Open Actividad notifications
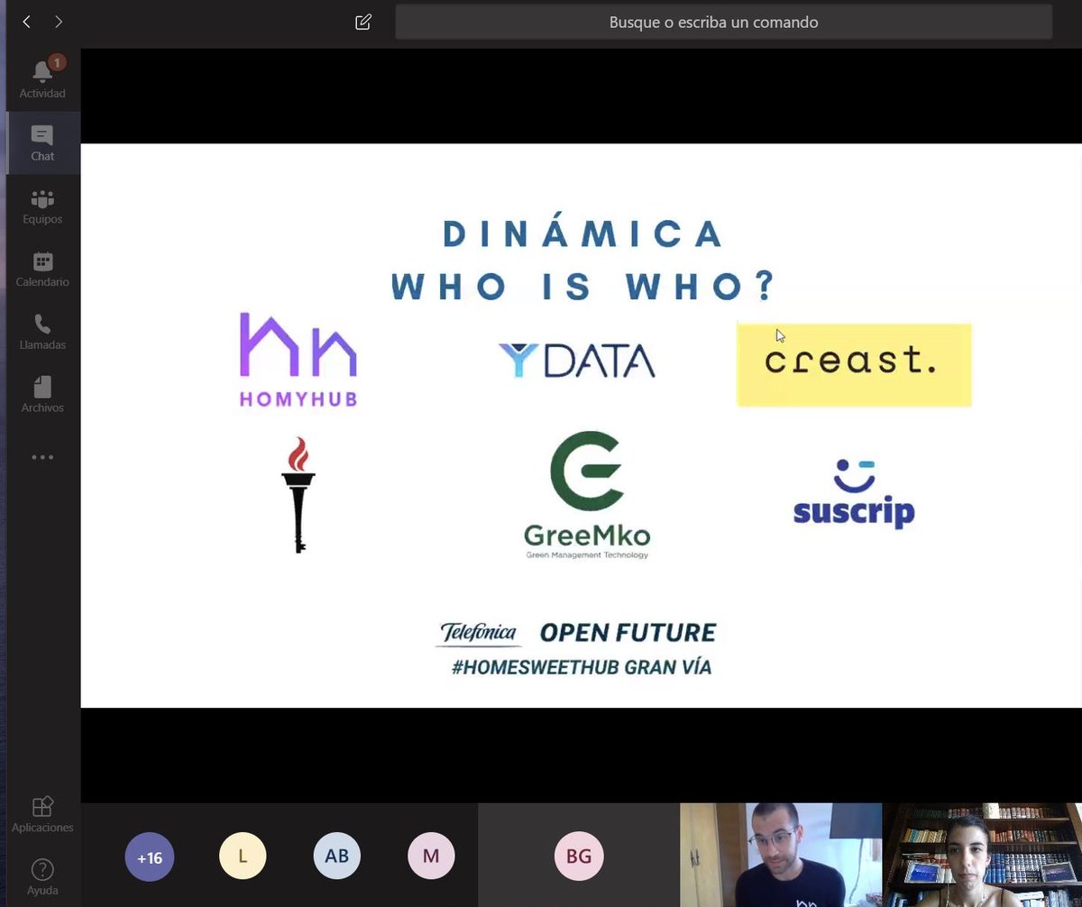 click(x=42, y=78)
